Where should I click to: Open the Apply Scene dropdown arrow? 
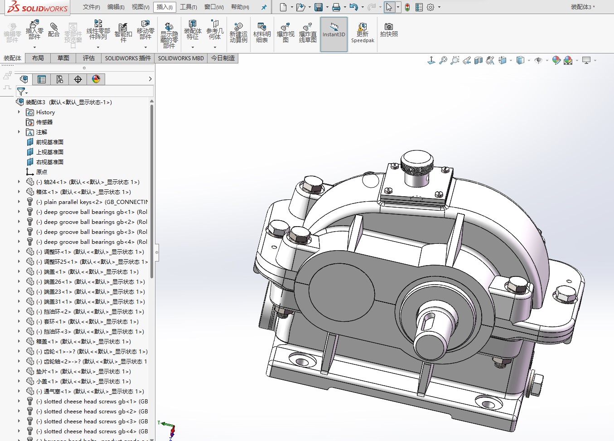click(x=577, y=60)
